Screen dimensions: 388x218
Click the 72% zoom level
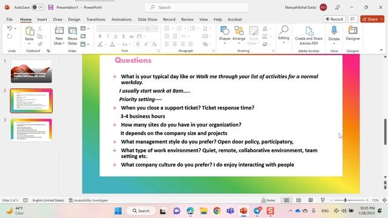tap(375, 200)
